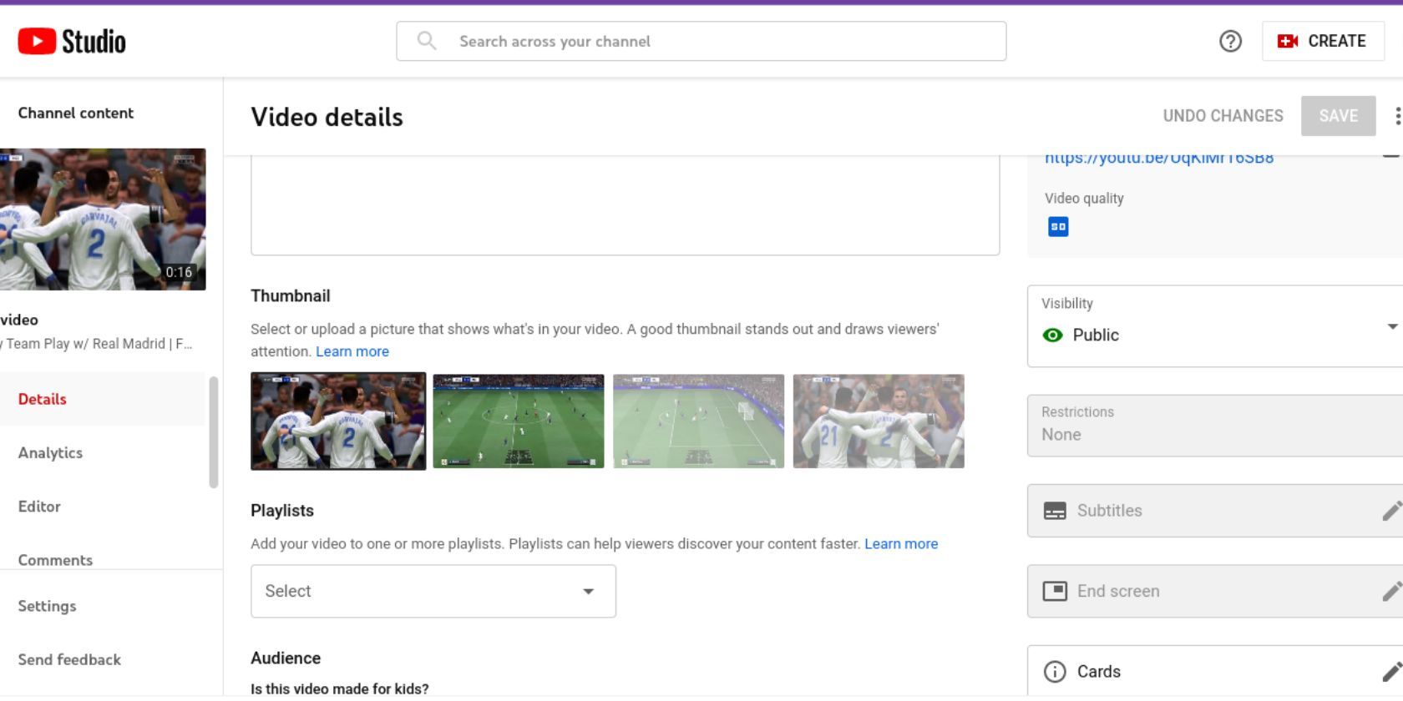Open the Details section
Image resolution: width=1403 pixels, height=701 pixels.
point(102,399)
